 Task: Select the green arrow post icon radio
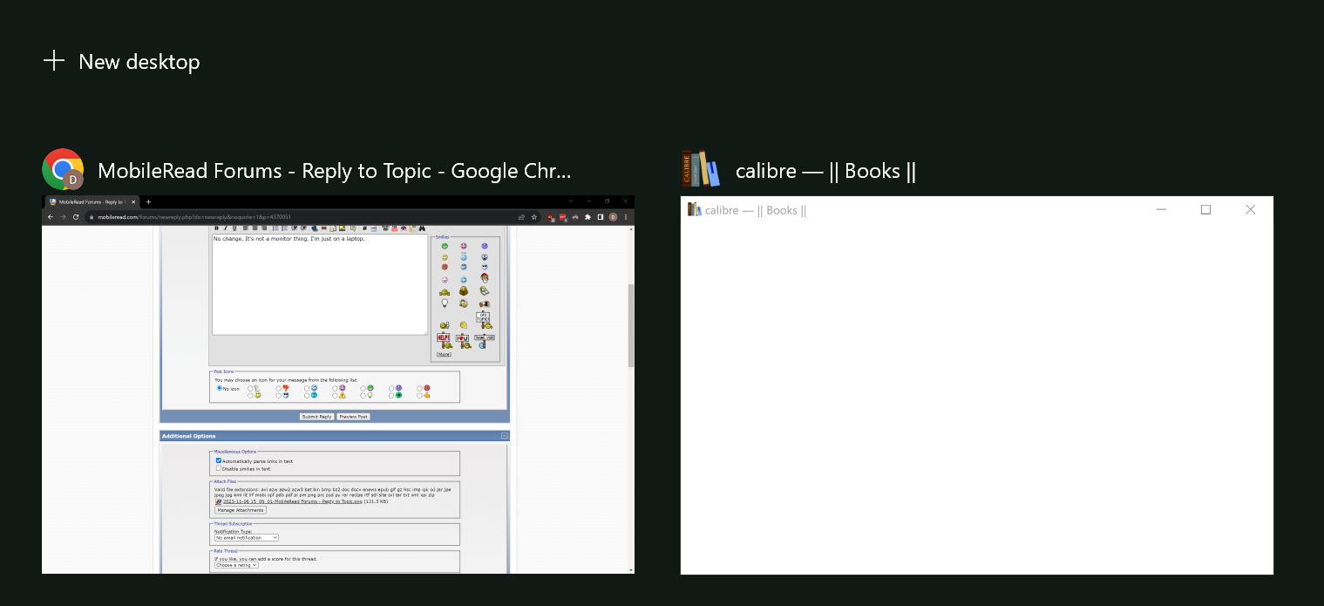tap(391, 396)
